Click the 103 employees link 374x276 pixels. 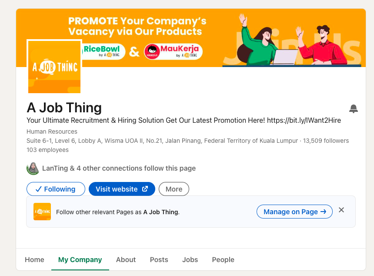coord(47,150)
